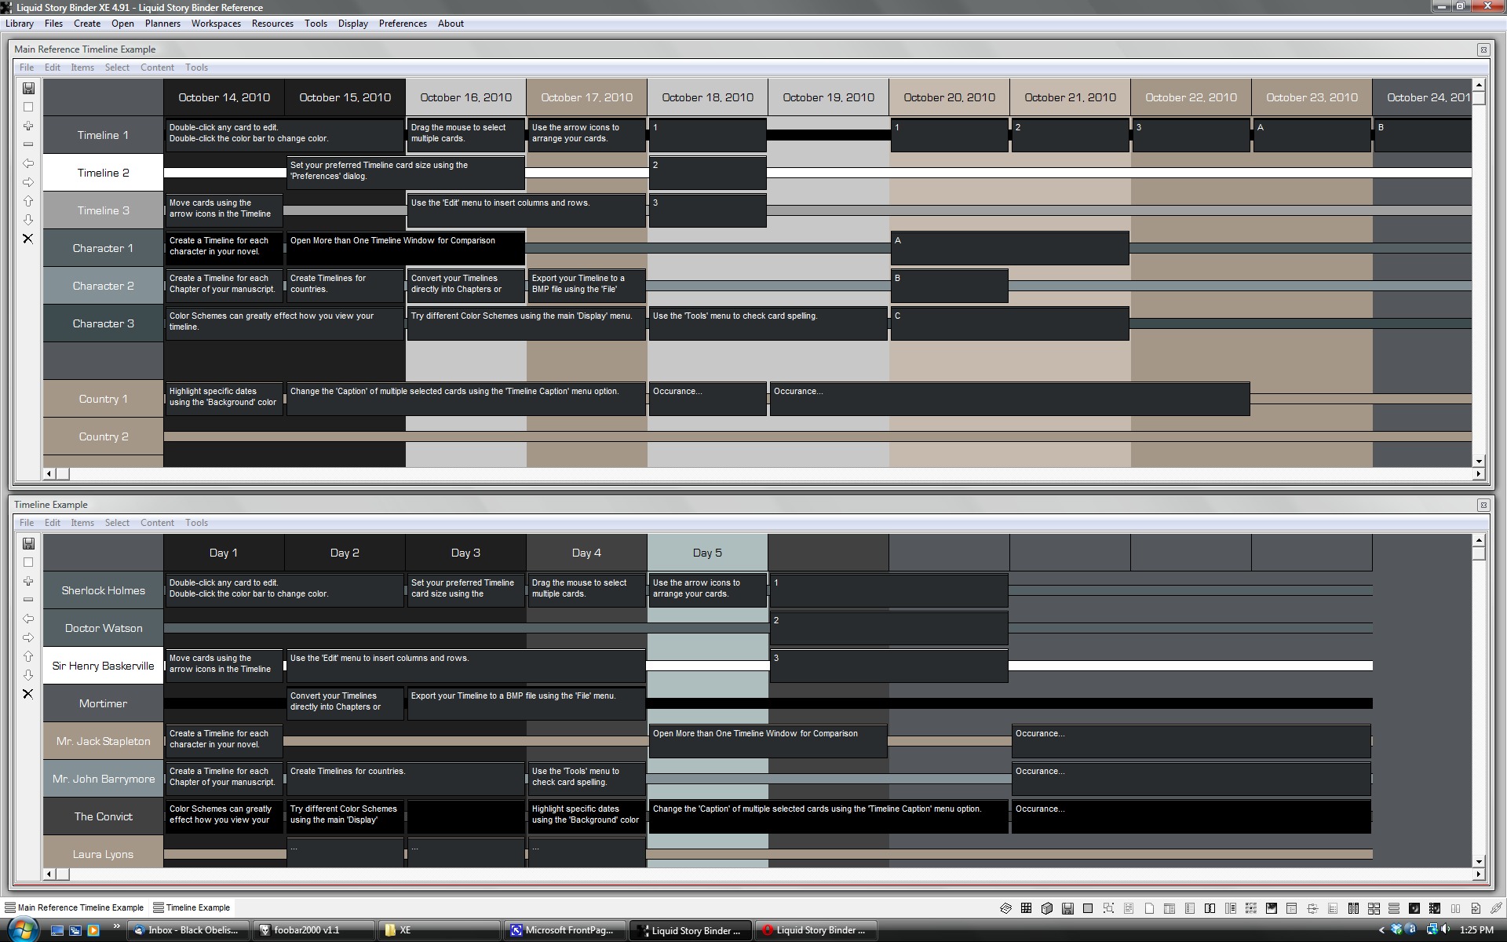
Task: Open the Planners menu
Action: 162,24
